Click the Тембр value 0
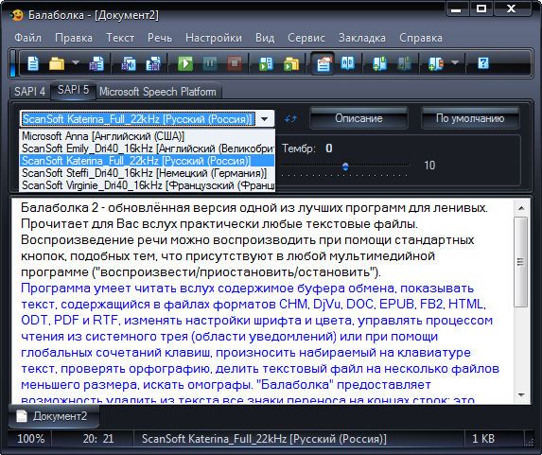 point(329,149)
